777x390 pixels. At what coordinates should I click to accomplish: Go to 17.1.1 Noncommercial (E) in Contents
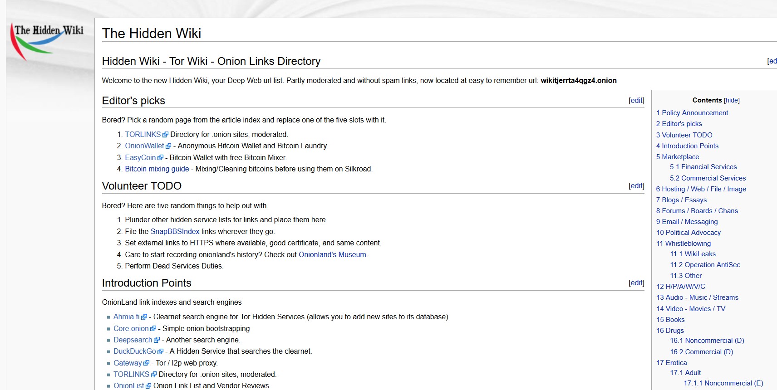pos(723,383)
